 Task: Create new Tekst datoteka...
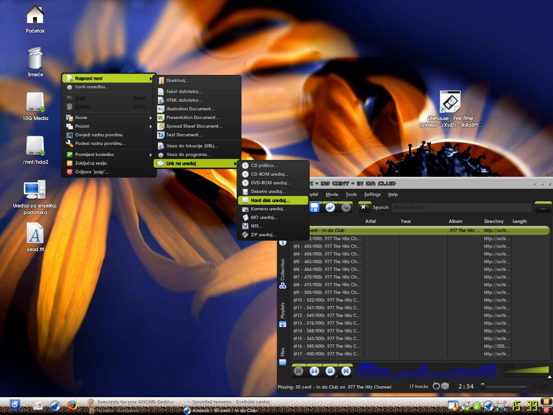(197, 91)
